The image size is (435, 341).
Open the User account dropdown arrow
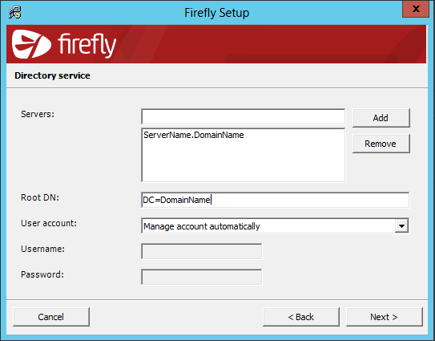pyautogui.click(x=401, y=226)
